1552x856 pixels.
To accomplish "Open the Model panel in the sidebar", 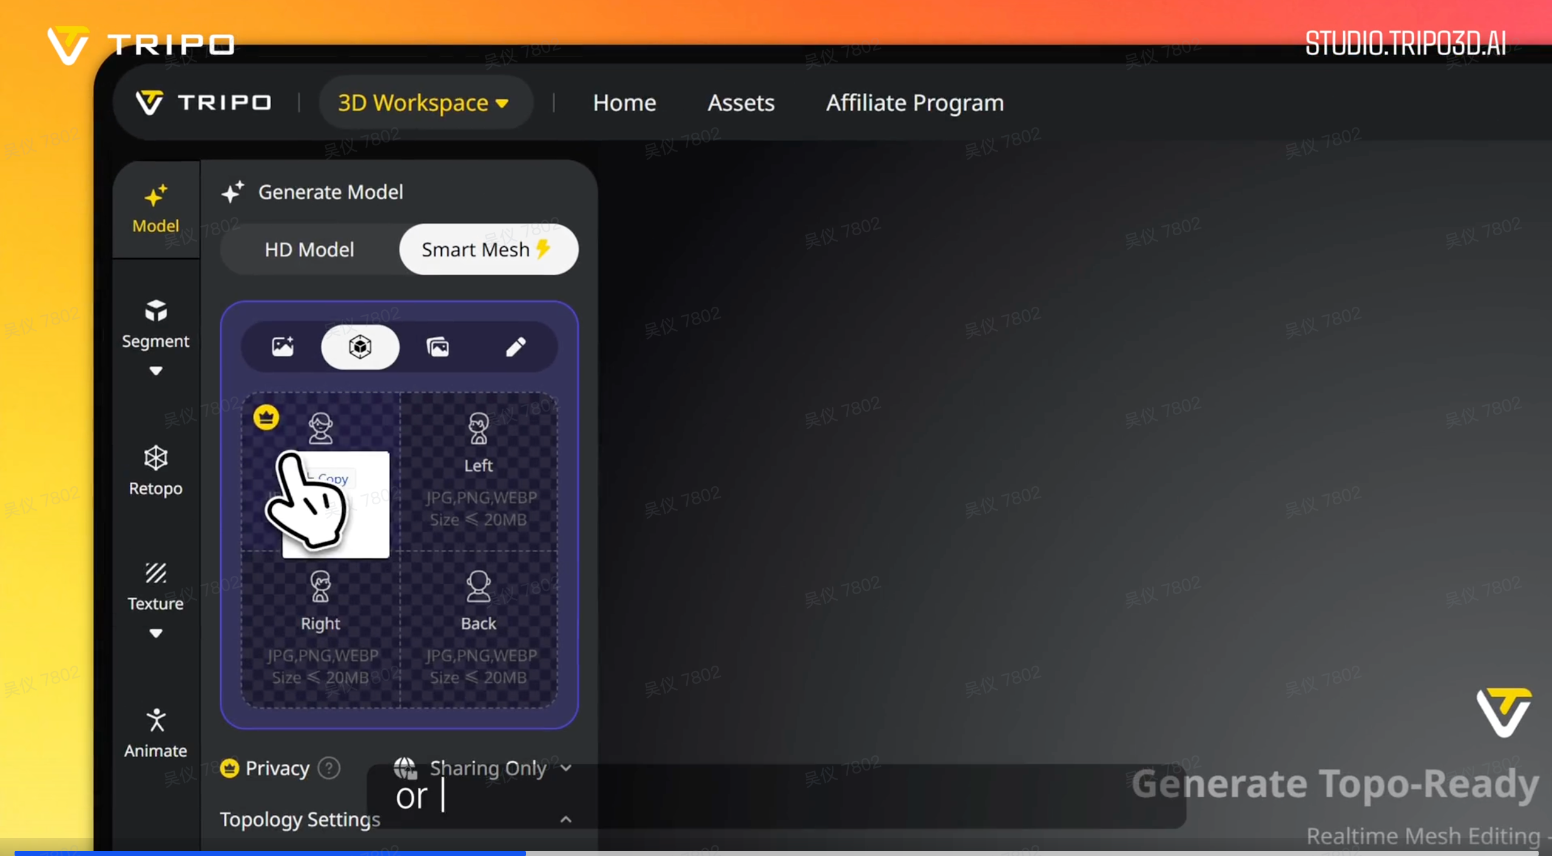I will [x=156, y=209].
